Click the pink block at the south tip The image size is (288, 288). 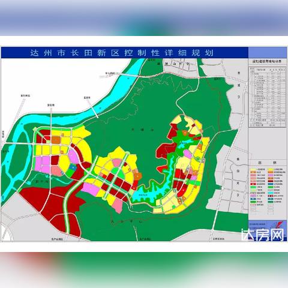point(118,205)
